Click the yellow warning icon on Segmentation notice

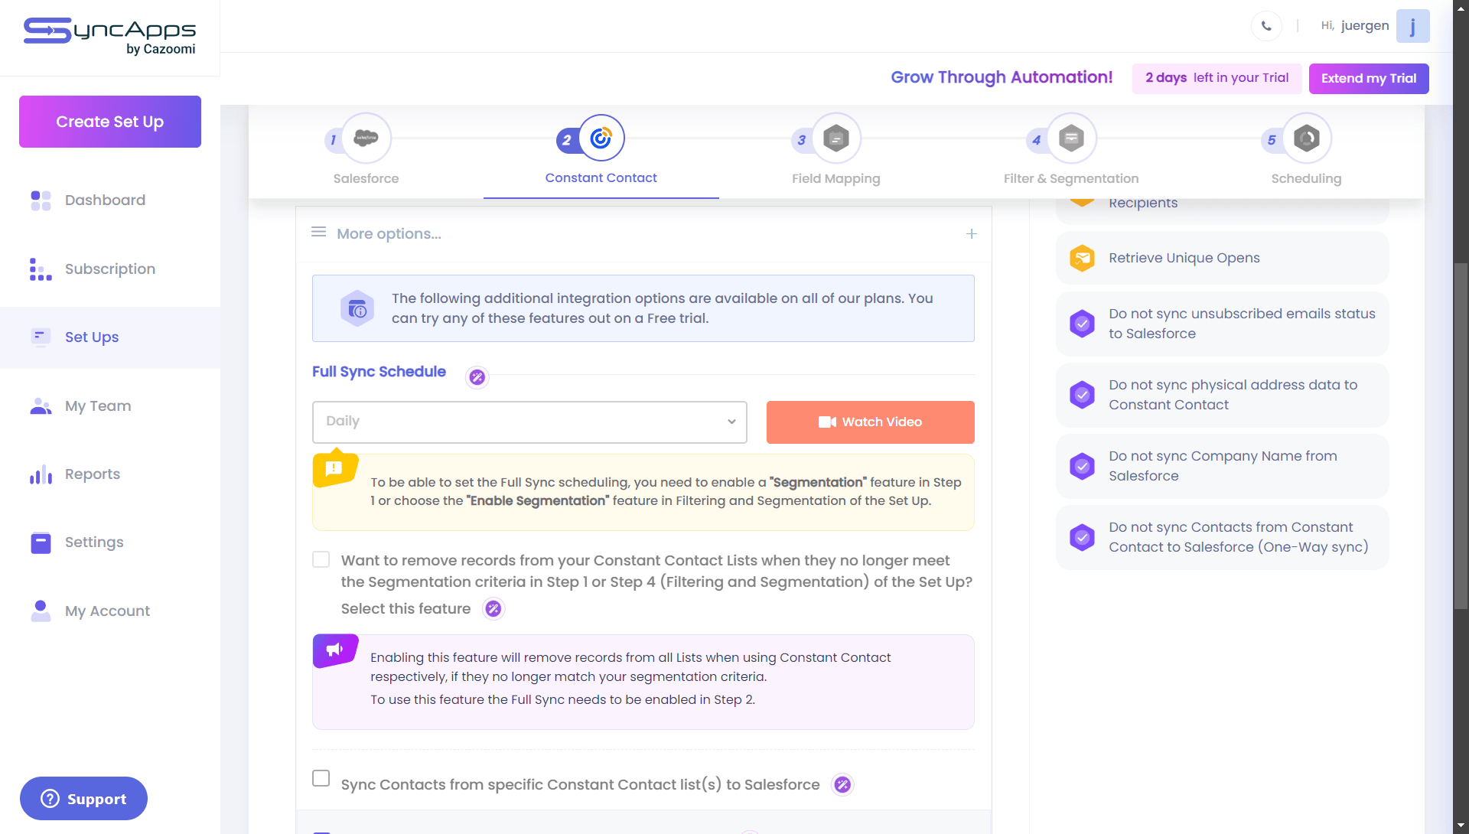[335, 469]
